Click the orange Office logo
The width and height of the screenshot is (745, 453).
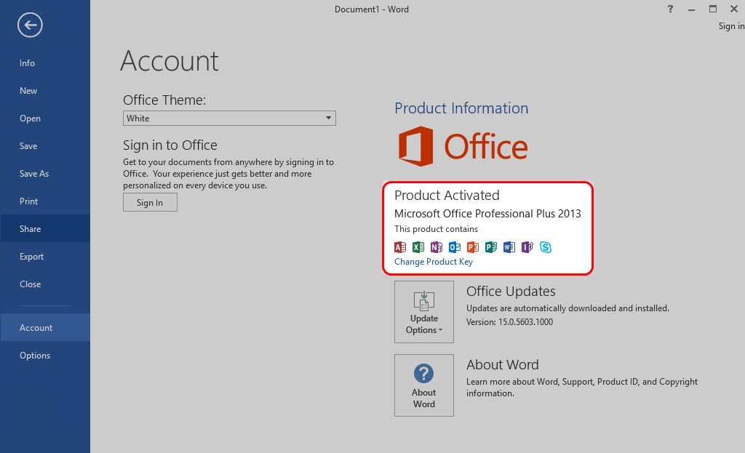(x=463, y=146)
